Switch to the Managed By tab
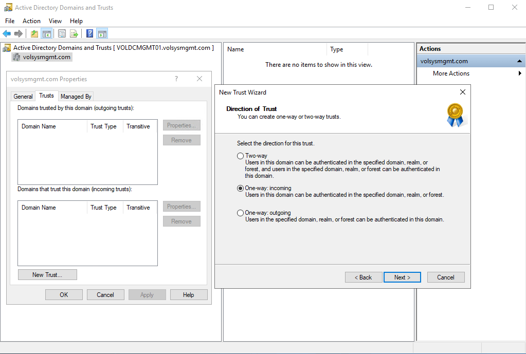 click(x=76, y=96)
